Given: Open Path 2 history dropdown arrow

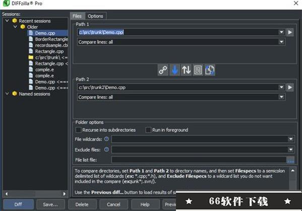Looking at the screenshot, I should (x=281, y=87).
